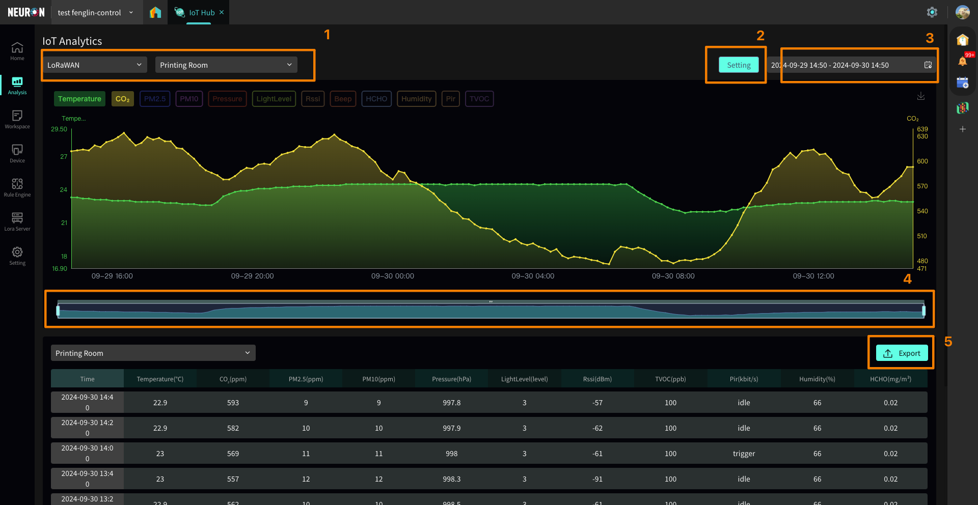Close the IoT Hub tab
This screenshot has height=505, width=978.
[x=222, y=12]
